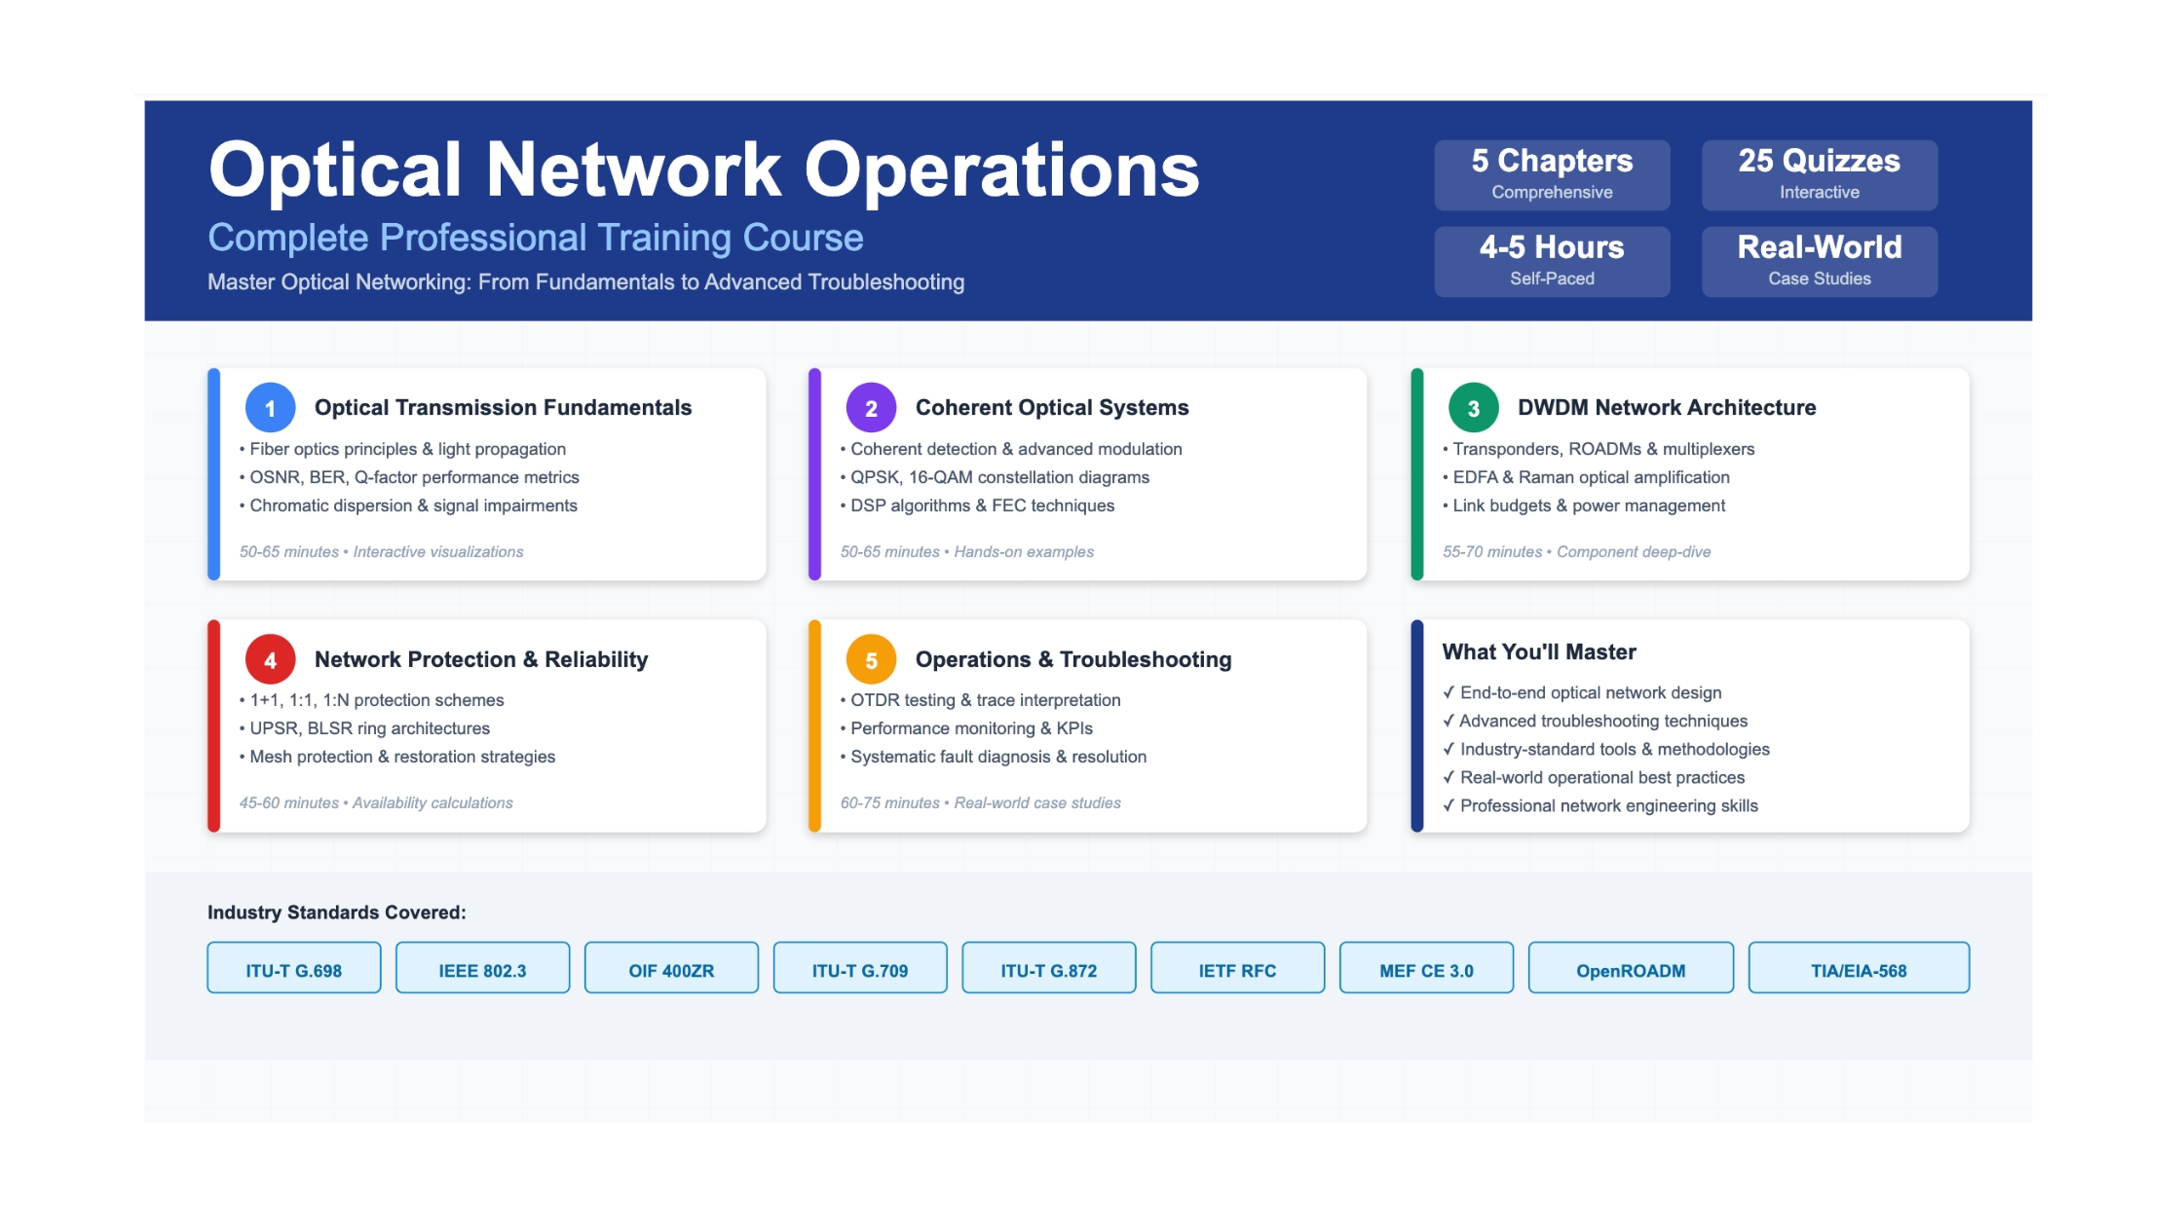The width and height of the screenshot is (2182, 1227).
Task: Click the orange chapter 5 number circle
Action: [871, 660]
